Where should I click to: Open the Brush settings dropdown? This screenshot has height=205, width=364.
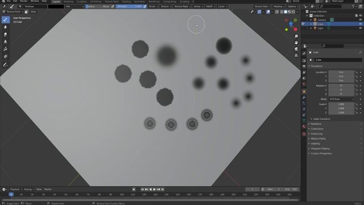click(153, 6)
